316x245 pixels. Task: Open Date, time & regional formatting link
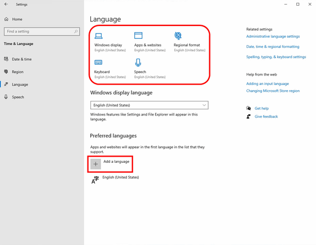pyautogui.click(x=273, y=47)
